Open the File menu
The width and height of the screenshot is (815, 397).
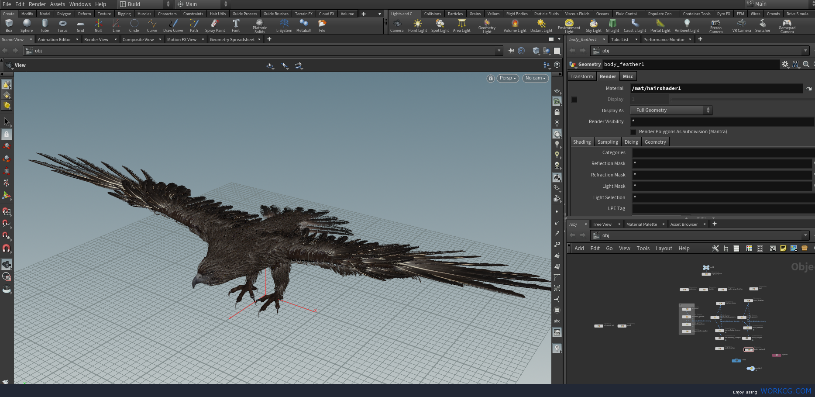pos(7,4)
